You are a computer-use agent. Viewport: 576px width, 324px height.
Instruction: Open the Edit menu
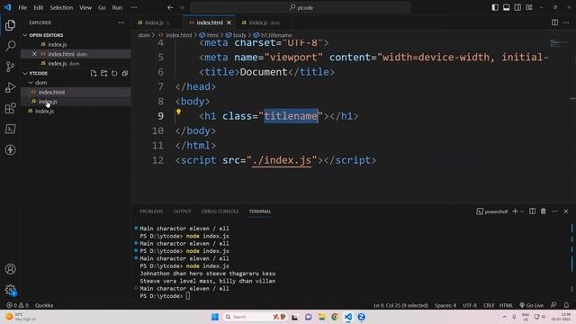click(x=38, y=7)
